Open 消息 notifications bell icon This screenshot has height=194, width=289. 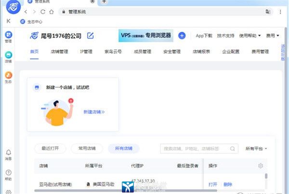[8, 153]
